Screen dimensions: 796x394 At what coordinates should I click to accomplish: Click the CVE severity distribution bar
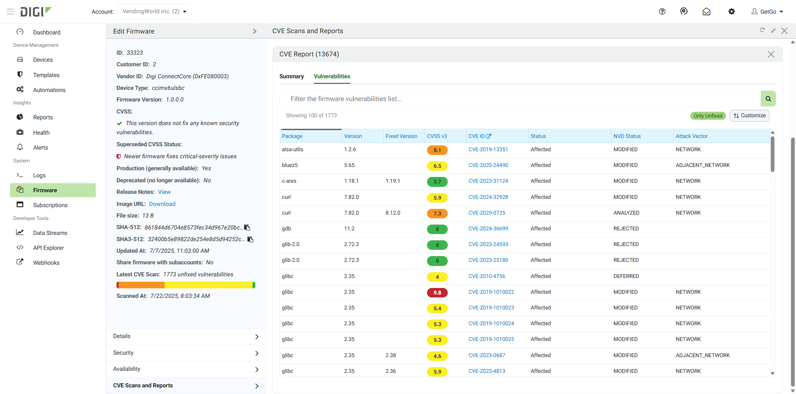click(x=186, y=285)
